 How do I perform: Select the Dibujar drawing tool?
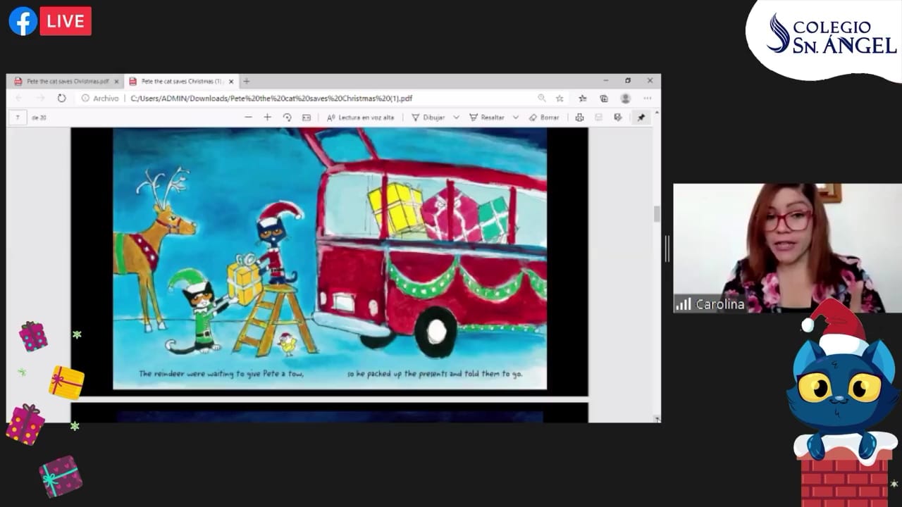coord(428,118)
